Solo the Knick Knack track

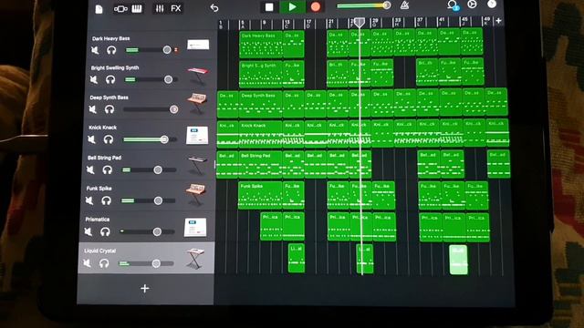[108, 139]
